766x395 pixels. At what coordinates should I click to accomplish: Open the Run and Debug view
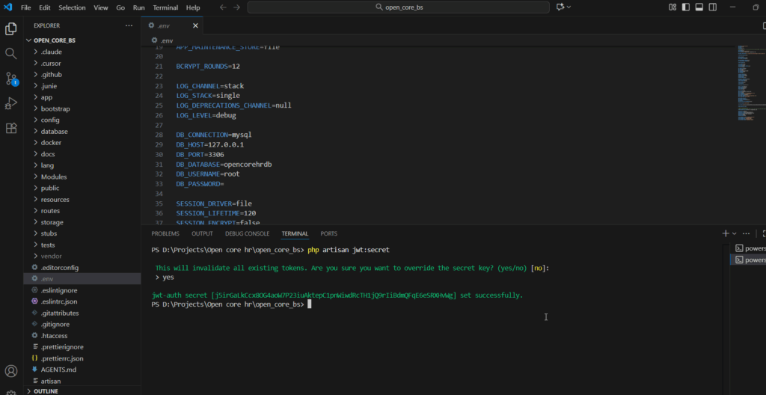pyautogui.click(x=11, y=103)
